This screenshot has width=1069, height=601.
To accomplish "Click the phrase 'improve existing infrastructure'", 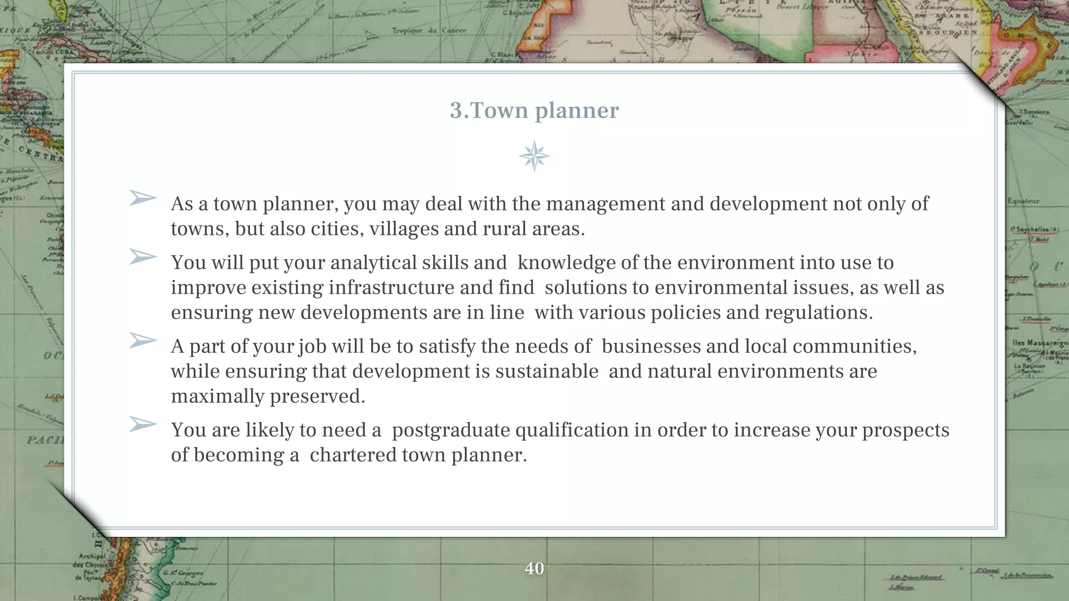I will pos(312,288).
